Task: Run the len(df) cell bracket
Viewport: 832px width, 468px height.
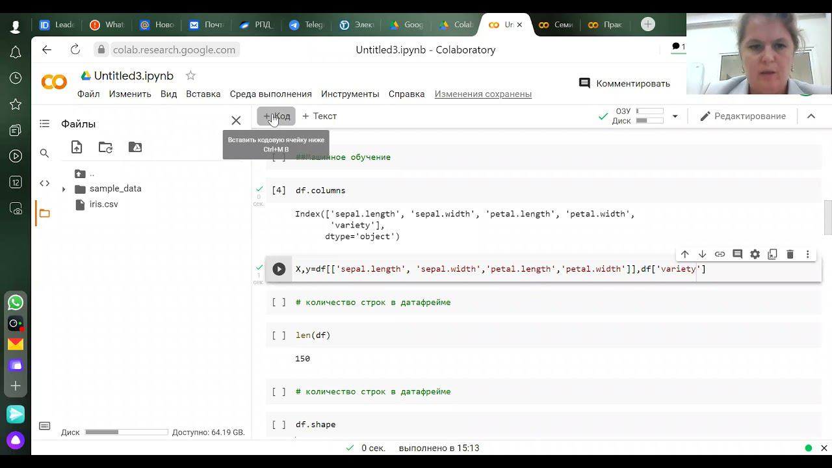Action: point(279,335)
